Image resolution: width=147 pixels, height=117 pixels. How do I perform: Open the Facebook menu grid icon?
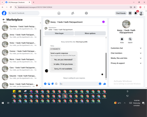[x=130, y=13]
